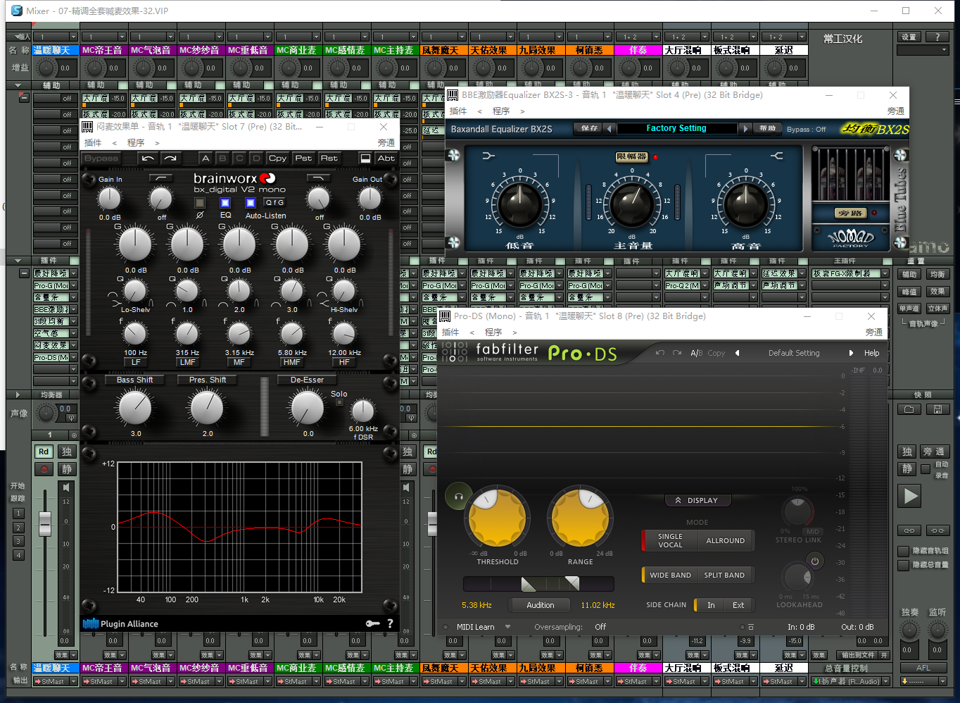The height and width of the screenshot is (703, 960).
Task: Click Rst reset button in bx_digital
Action: click(329, 158)
